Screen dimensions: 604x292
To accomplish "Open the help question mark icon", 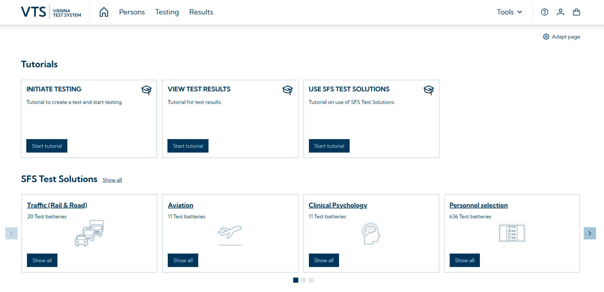I will click(544, 12).
